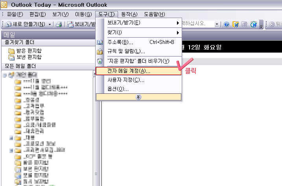
Task: Click the blue Help question mark icon
Action: (x=227, y=24)
